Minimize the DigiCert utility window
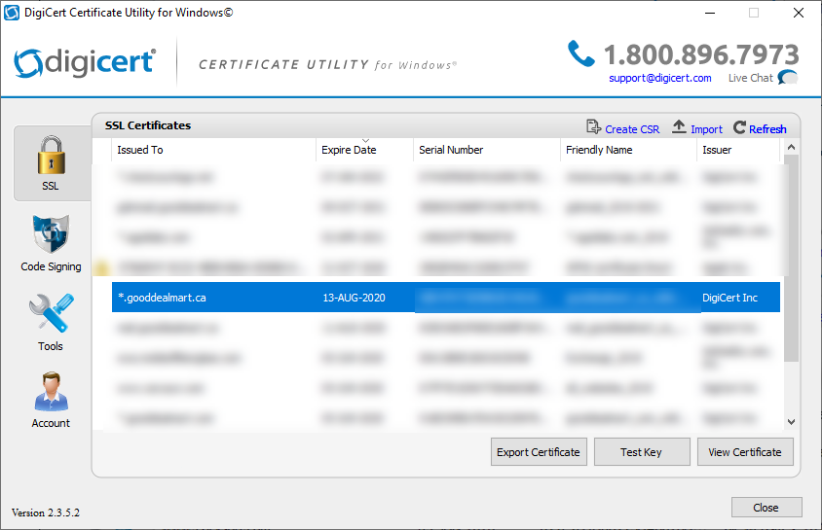 [710, 13]
